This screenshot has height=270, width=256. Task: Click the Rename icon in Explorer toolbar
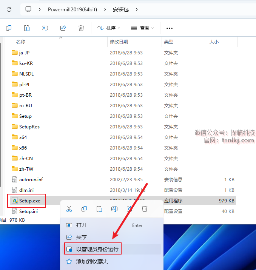(x=45, y=28)
